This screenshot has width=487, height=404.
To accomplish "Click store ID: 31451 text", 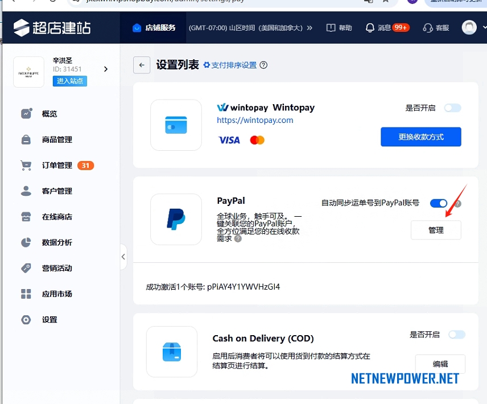I will [67, 69].
